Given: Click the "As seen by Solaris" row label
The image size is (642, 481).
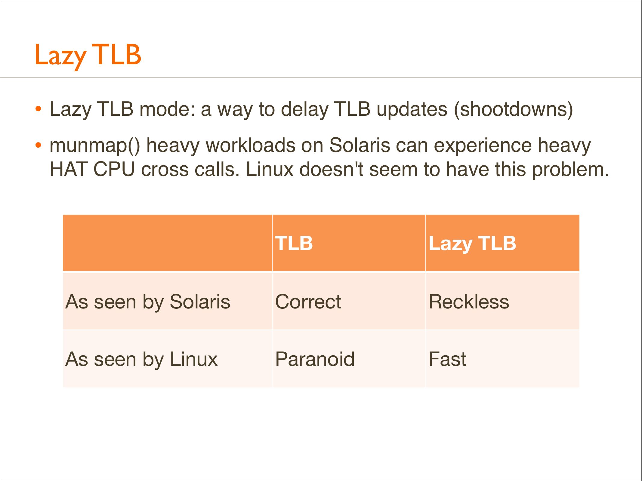Looking at the screenshot, I should tap(148, 302).
